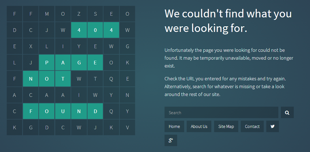Click the S tile in the top row

[95, 14]
